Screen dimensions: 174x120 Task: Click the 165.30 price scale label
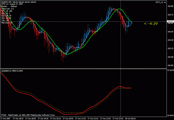170,40
